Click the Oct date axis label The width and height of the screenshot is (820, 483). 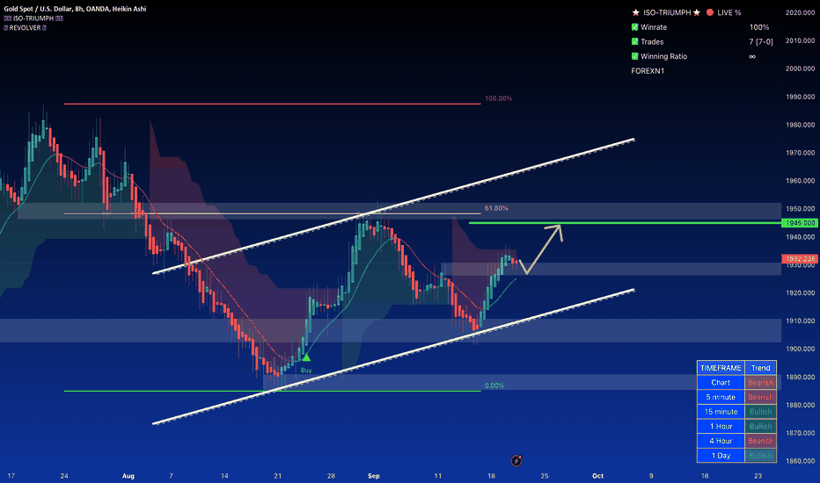597,476
